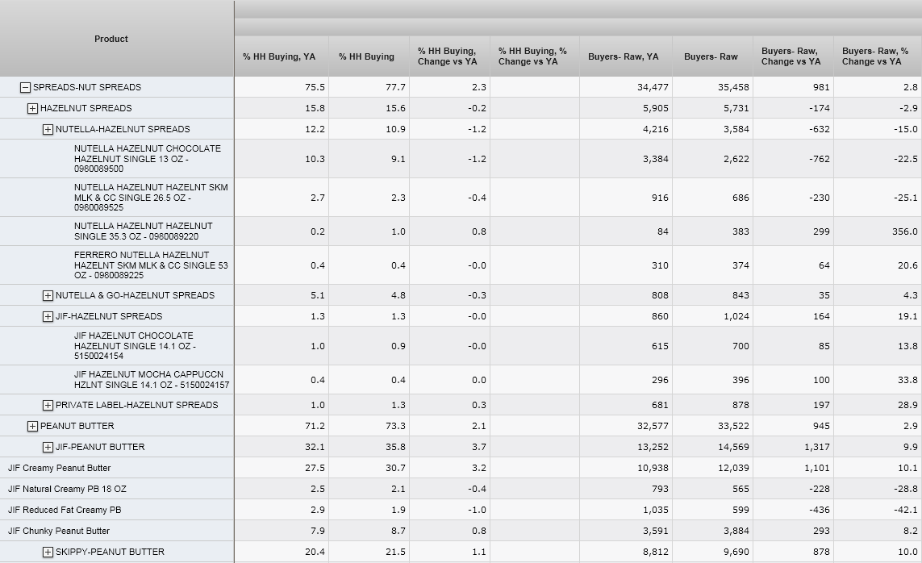Click the % HH Buying column header
This screenshot has width=922, height=563.
point(366,56)
